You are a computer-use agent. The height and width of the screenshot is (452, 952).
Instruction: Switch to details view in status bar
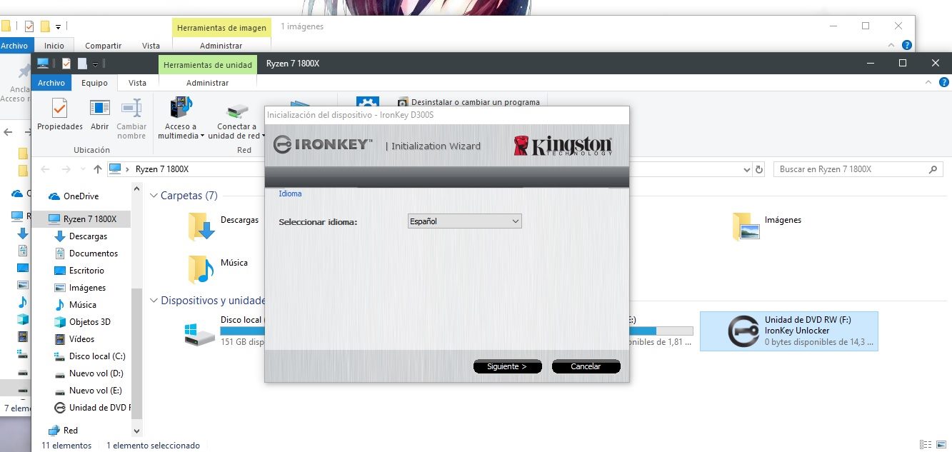(x=926, y=445)
